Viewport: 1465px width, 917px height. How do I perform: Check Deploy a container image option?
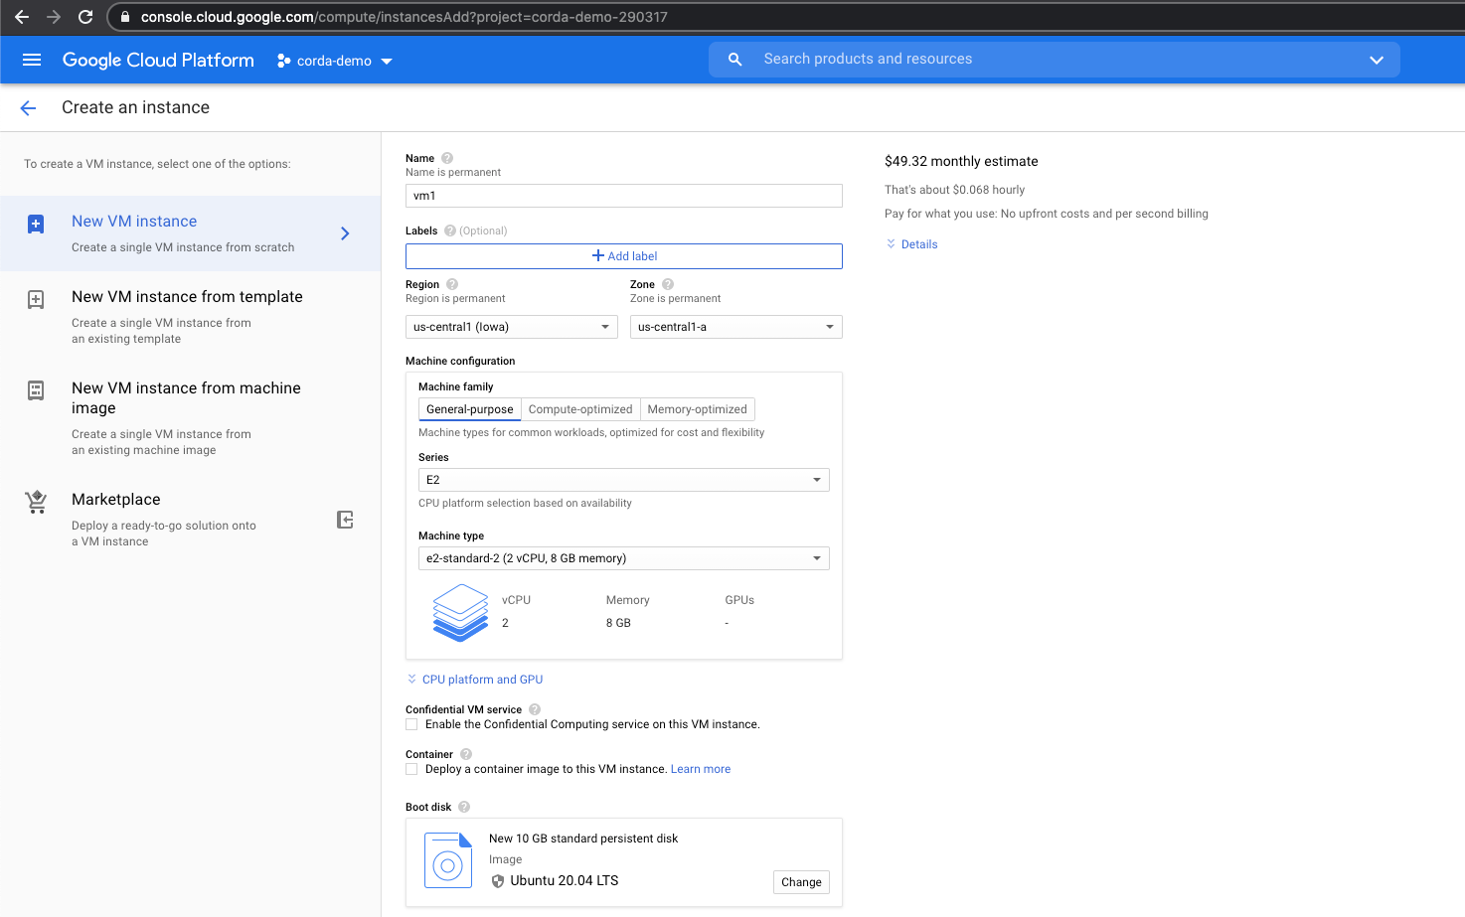(x=411, y=769)
